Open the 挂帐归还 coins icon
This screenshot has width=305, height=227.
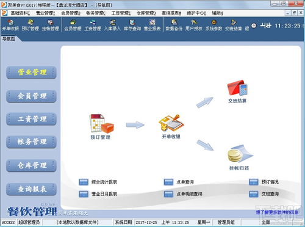[x=240, y=154]
